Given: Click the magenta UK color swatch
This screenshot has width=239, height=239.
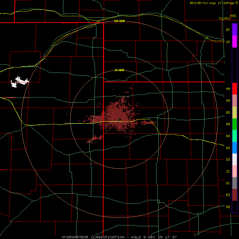Looking at the screenshot, I should 234,42.
